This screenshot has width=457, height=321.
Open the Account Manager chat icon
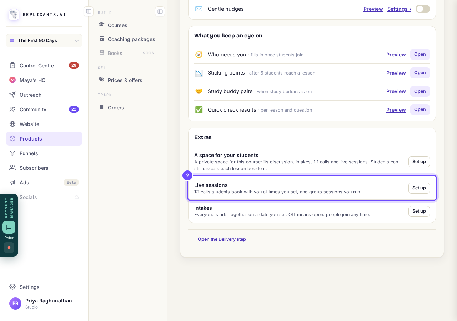(9, 227)
